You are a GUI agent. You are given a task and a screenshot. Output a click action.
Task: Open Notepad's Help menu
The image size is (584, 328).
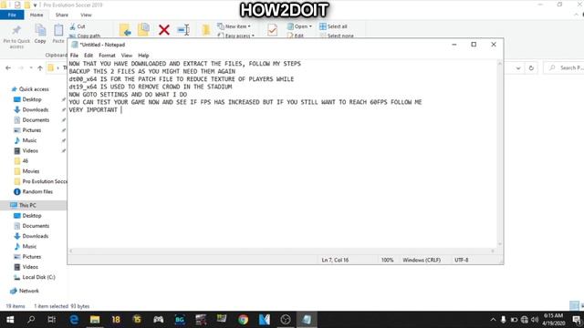point(143,55)
